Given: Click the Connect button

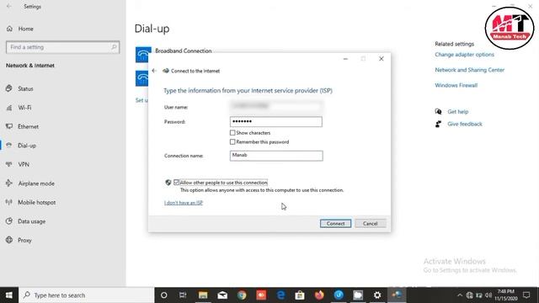Looking at the screenshot, I should (335, 224).
